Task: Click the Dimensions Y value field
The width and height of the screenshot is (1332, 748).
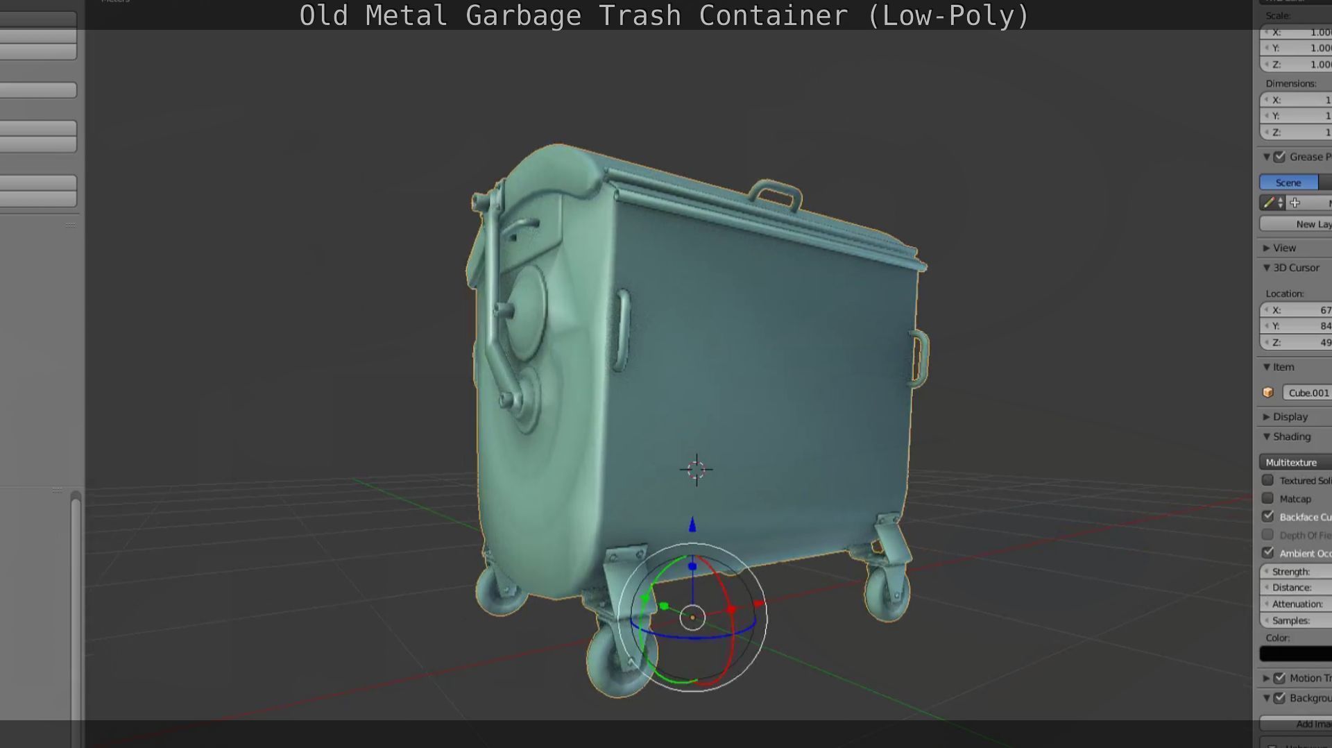Action: point(1295,116)
